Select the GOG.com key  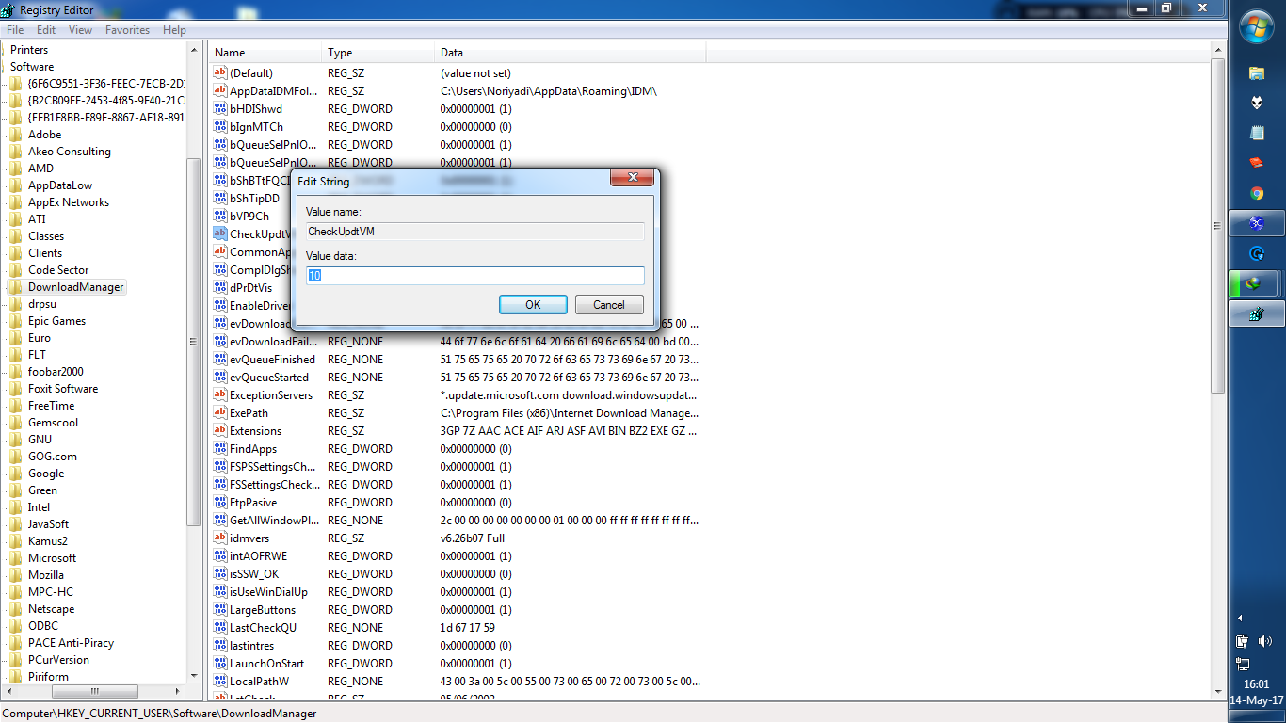[53, 457]
